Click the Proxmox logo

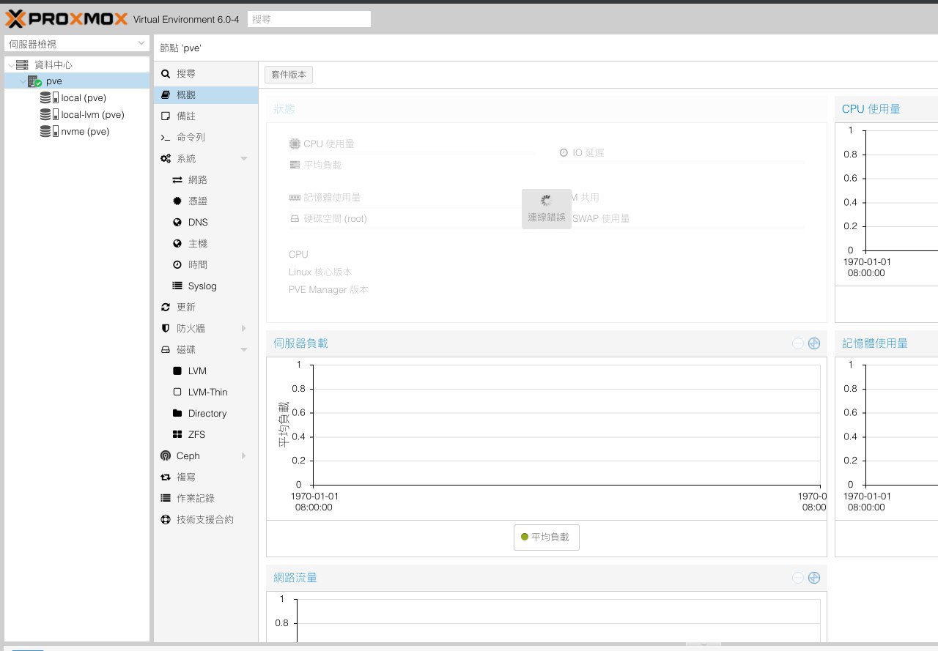coord(67,19)
